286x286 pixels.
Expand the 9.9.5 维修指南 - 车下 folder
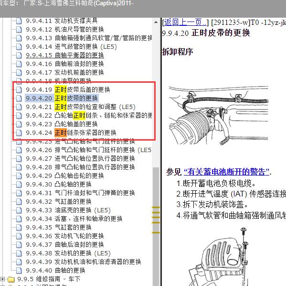[2, 279]
